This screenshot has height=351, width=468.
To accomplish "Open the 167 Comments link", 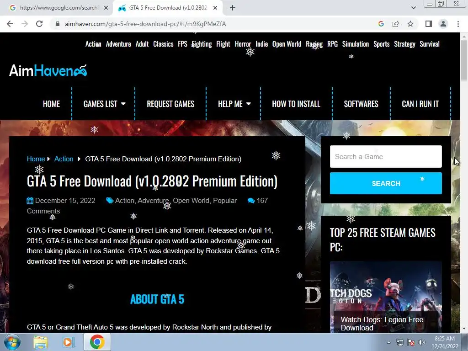I will coord(262,201).
